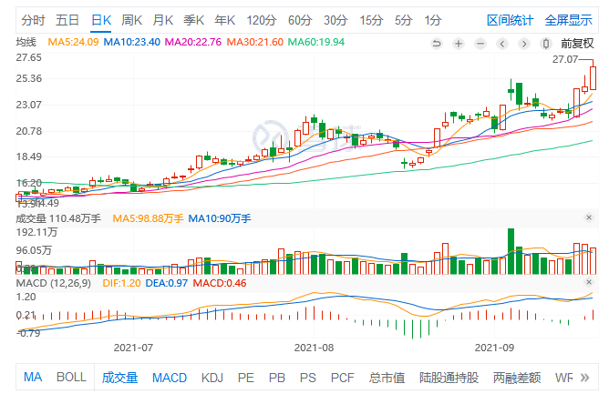This screenshot has width=609, height=394.
Task: Click 全屏显示 fullscreen link
Action: click(568, 19)
